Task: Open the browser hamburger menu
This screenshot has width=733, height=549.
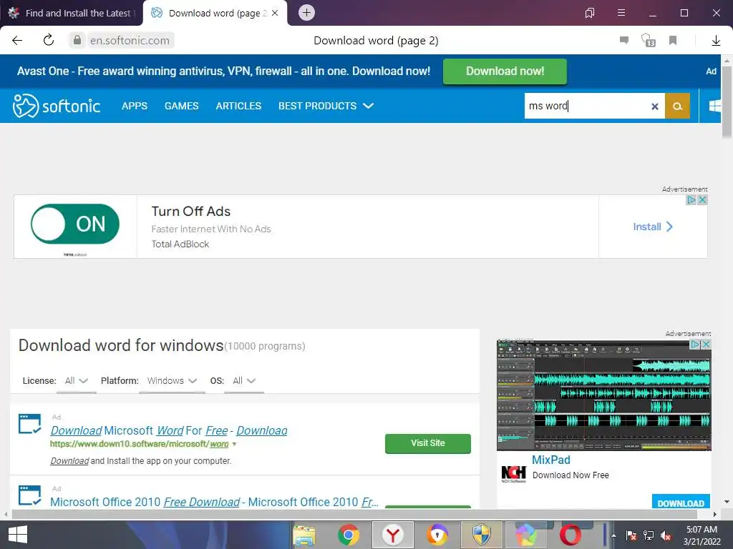Action: (621, 13)
